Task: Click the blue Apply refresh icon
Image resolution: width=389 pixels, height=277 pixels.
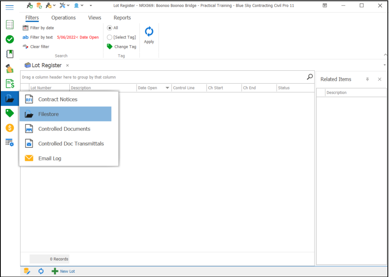Action: 149,32
